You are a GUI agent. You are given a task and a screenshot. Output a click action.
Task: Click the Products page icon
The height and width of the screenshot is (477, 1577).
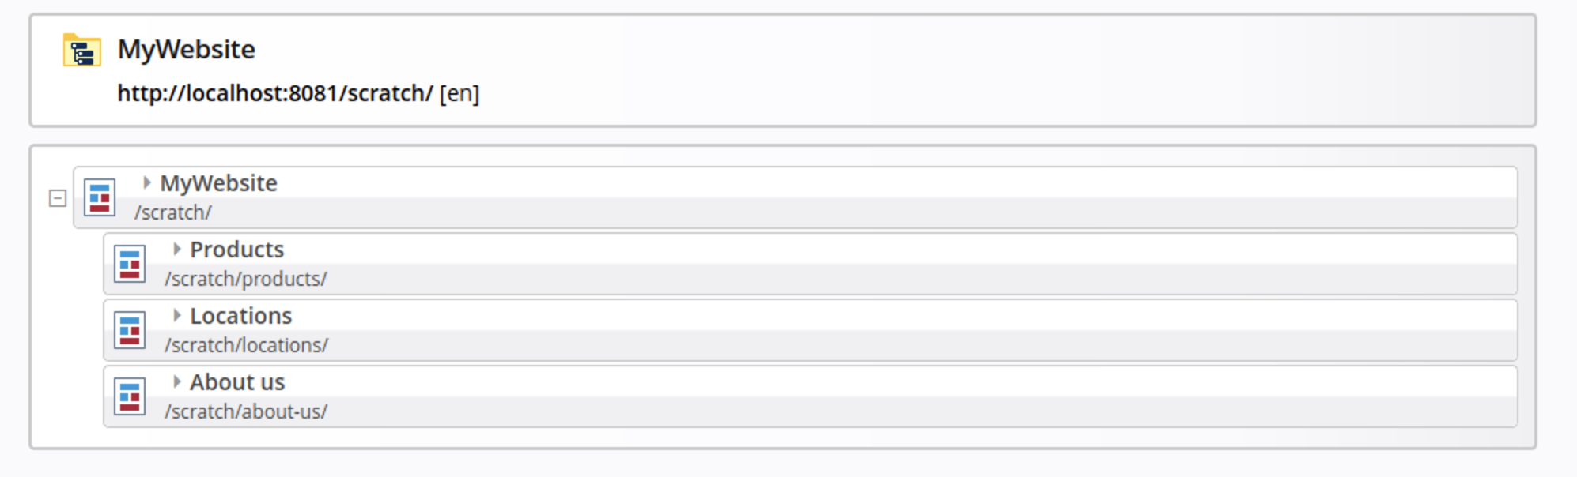(x=130, y=264)
